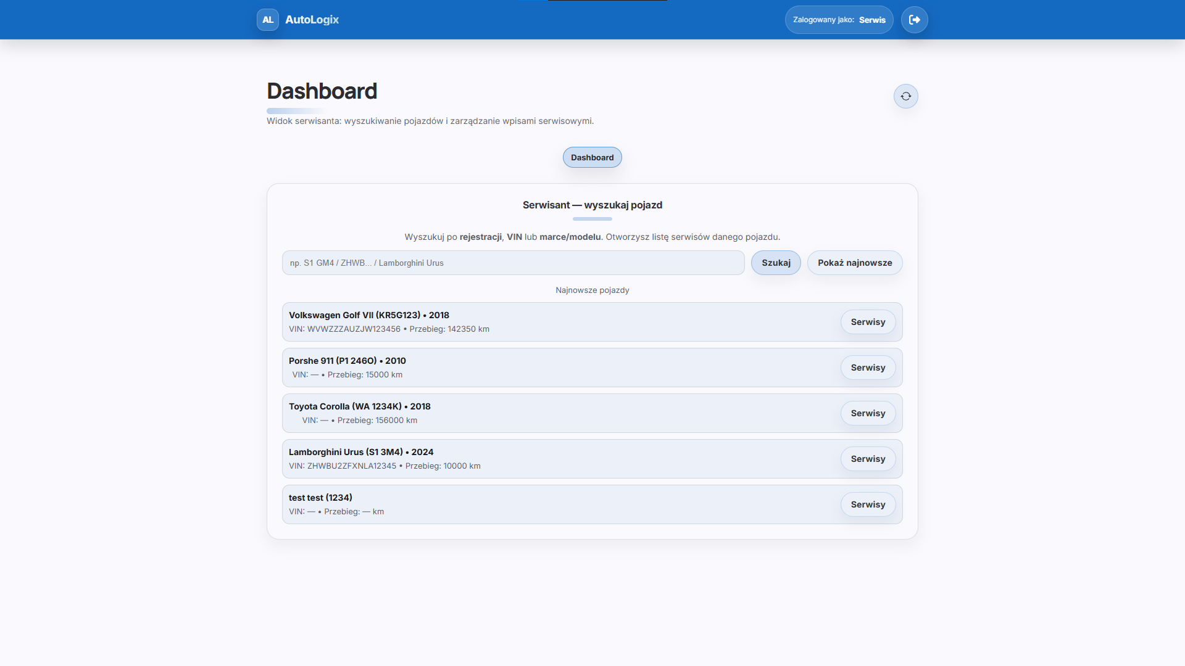1185x666 pixels.
Task: Click the logout arrow icon
Action: tap(915, 20)
